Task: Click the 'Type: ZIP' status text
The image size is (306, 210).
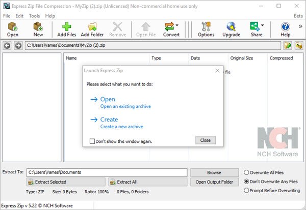Action: coord(35,192)
